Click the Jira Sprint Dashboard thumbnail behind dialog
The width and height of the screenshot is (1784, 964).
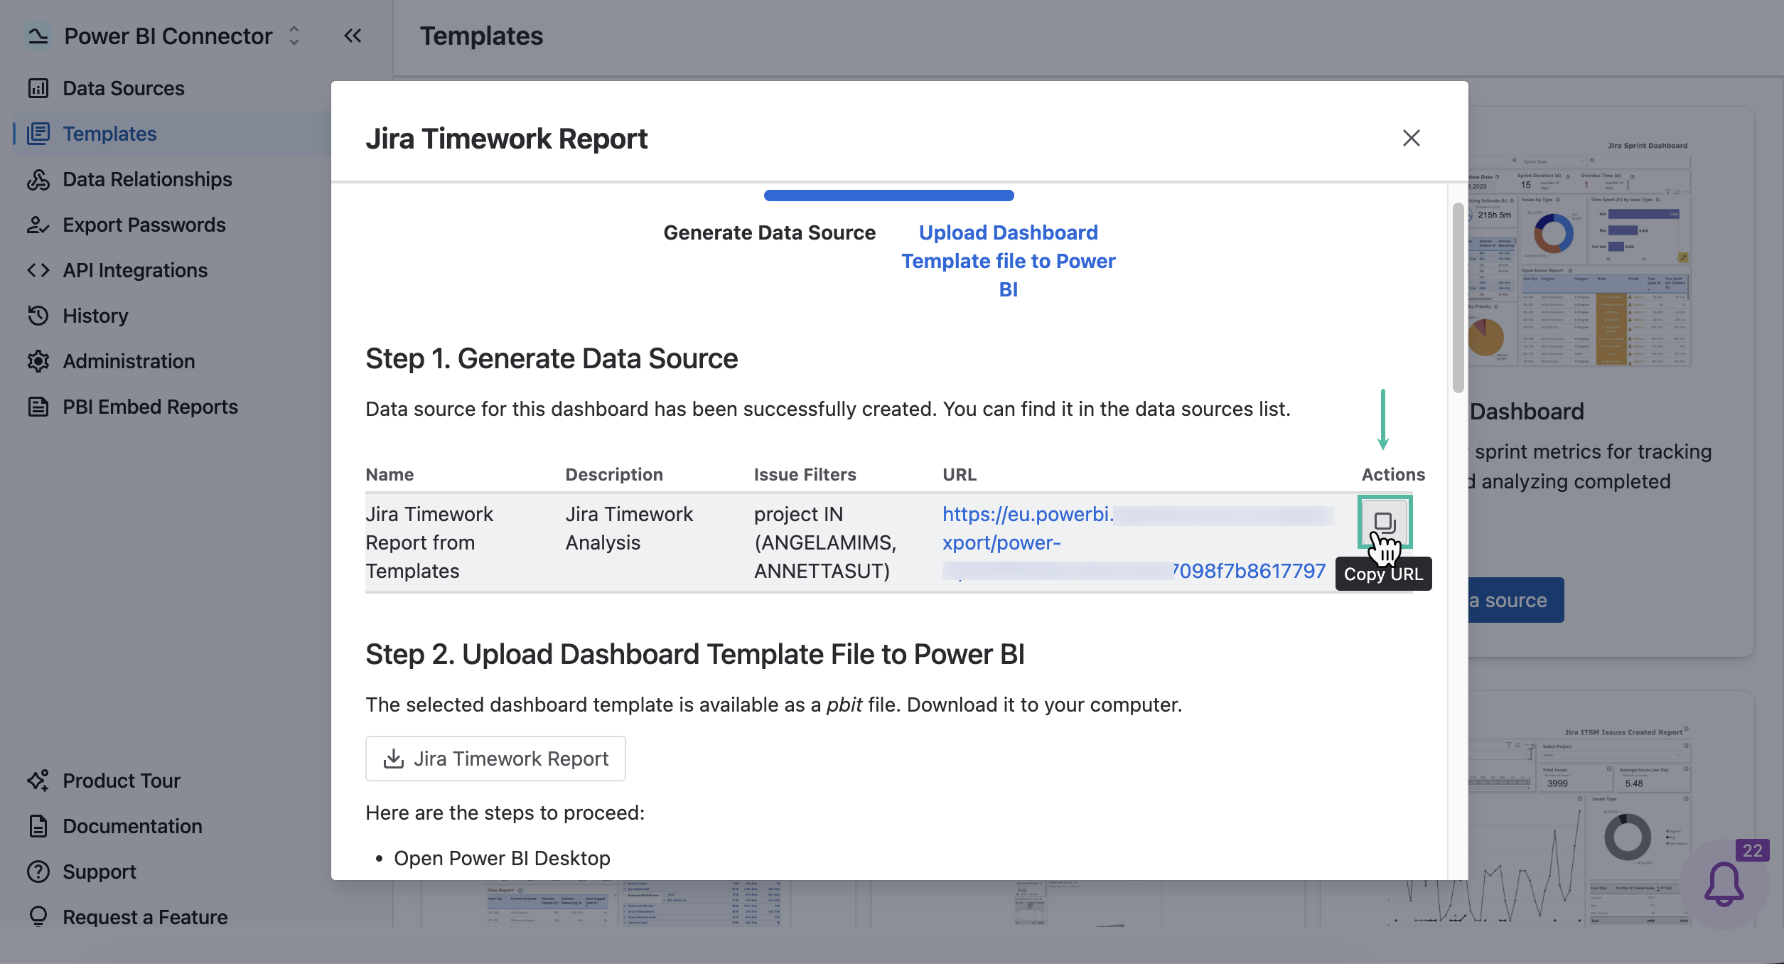tap(1580, 252)
